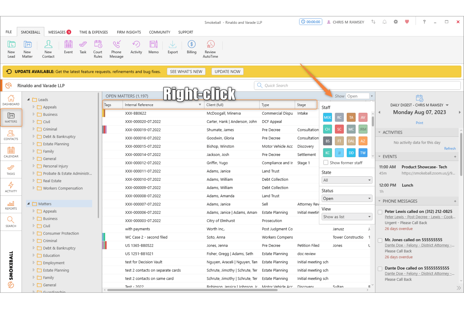464x309 pixels.
Task: Toggle Show former staff checkbox
Action: click(326, 162)
